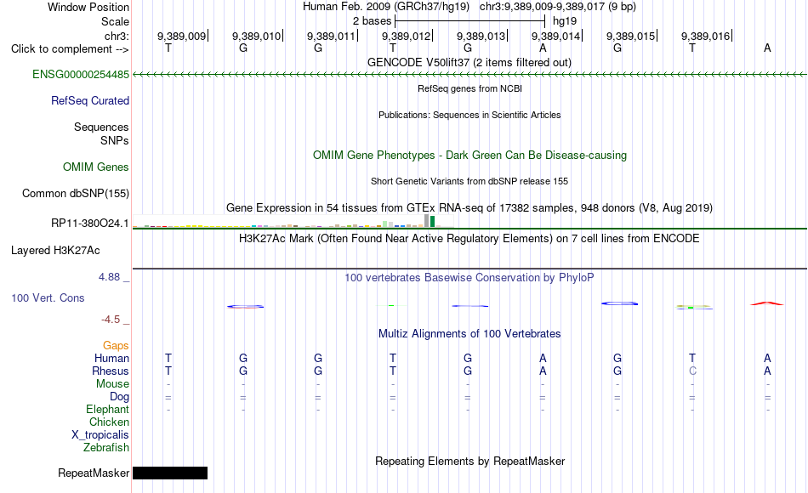Screen dimensions: 808x493
Task: Click the Common dbSNP(155) track label
Action: pyautogui.click(x=75, y=193)
